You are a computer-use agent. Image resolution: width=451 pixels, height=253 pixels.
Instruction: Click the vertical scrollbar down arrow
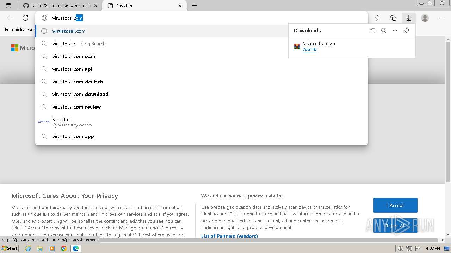[x=448, y=234]
